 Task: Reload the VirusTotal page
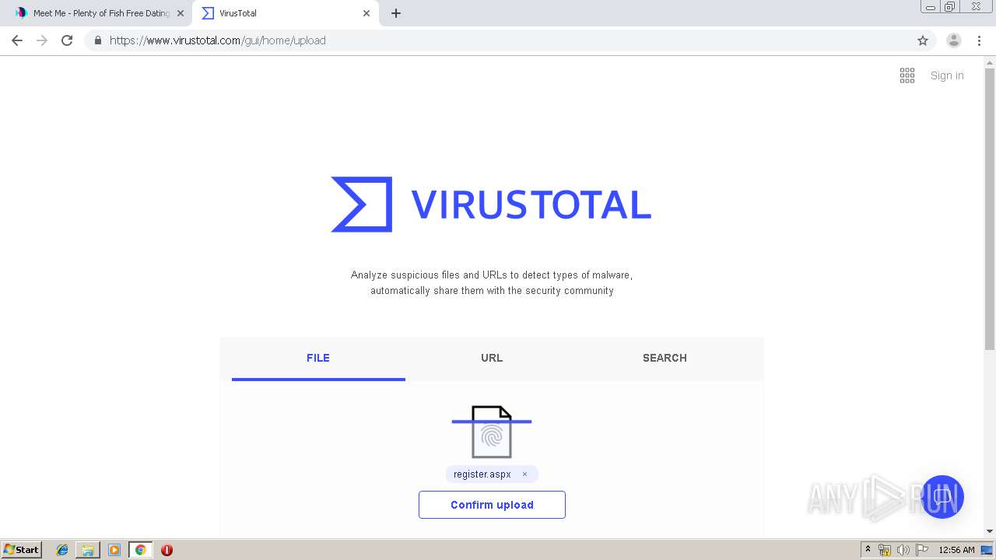67,40
